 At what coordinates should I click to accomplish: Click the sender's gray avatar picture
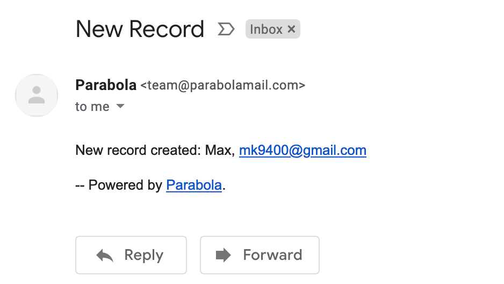point(37,95)
